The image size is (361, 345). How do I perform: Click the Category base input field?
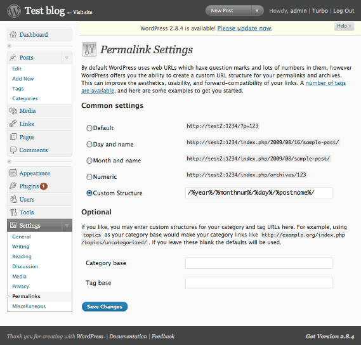point(259,263)
